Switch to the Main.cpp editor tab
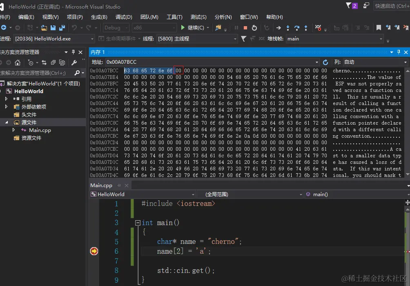Screen dimensions: 410x286 pos(102,185)
